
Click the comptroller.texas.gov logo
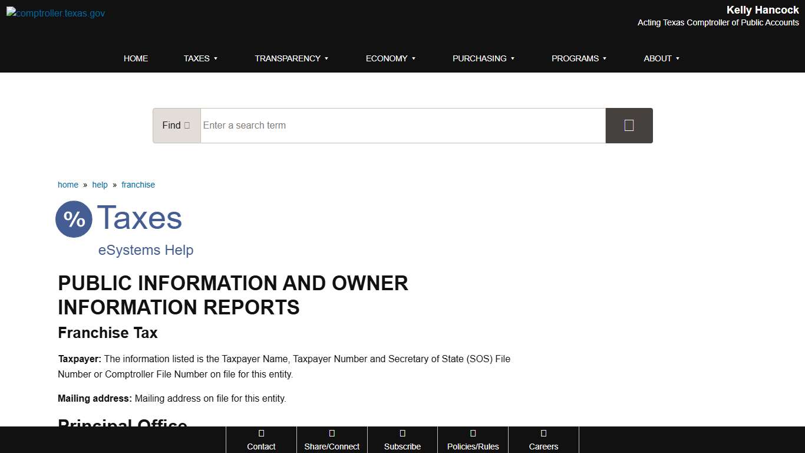tap(55, 13)
